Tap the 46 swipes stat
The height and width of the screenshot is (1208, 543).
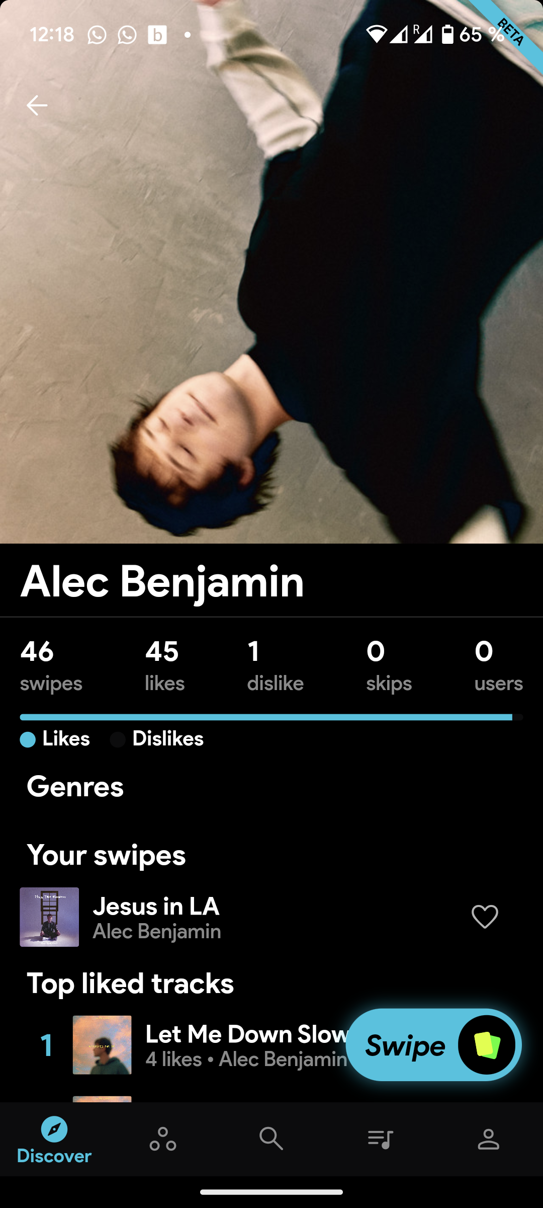point(51,664)
